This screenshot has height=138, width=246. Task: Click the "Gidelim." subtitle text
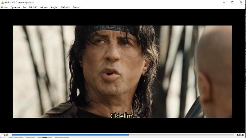(122, 116)
